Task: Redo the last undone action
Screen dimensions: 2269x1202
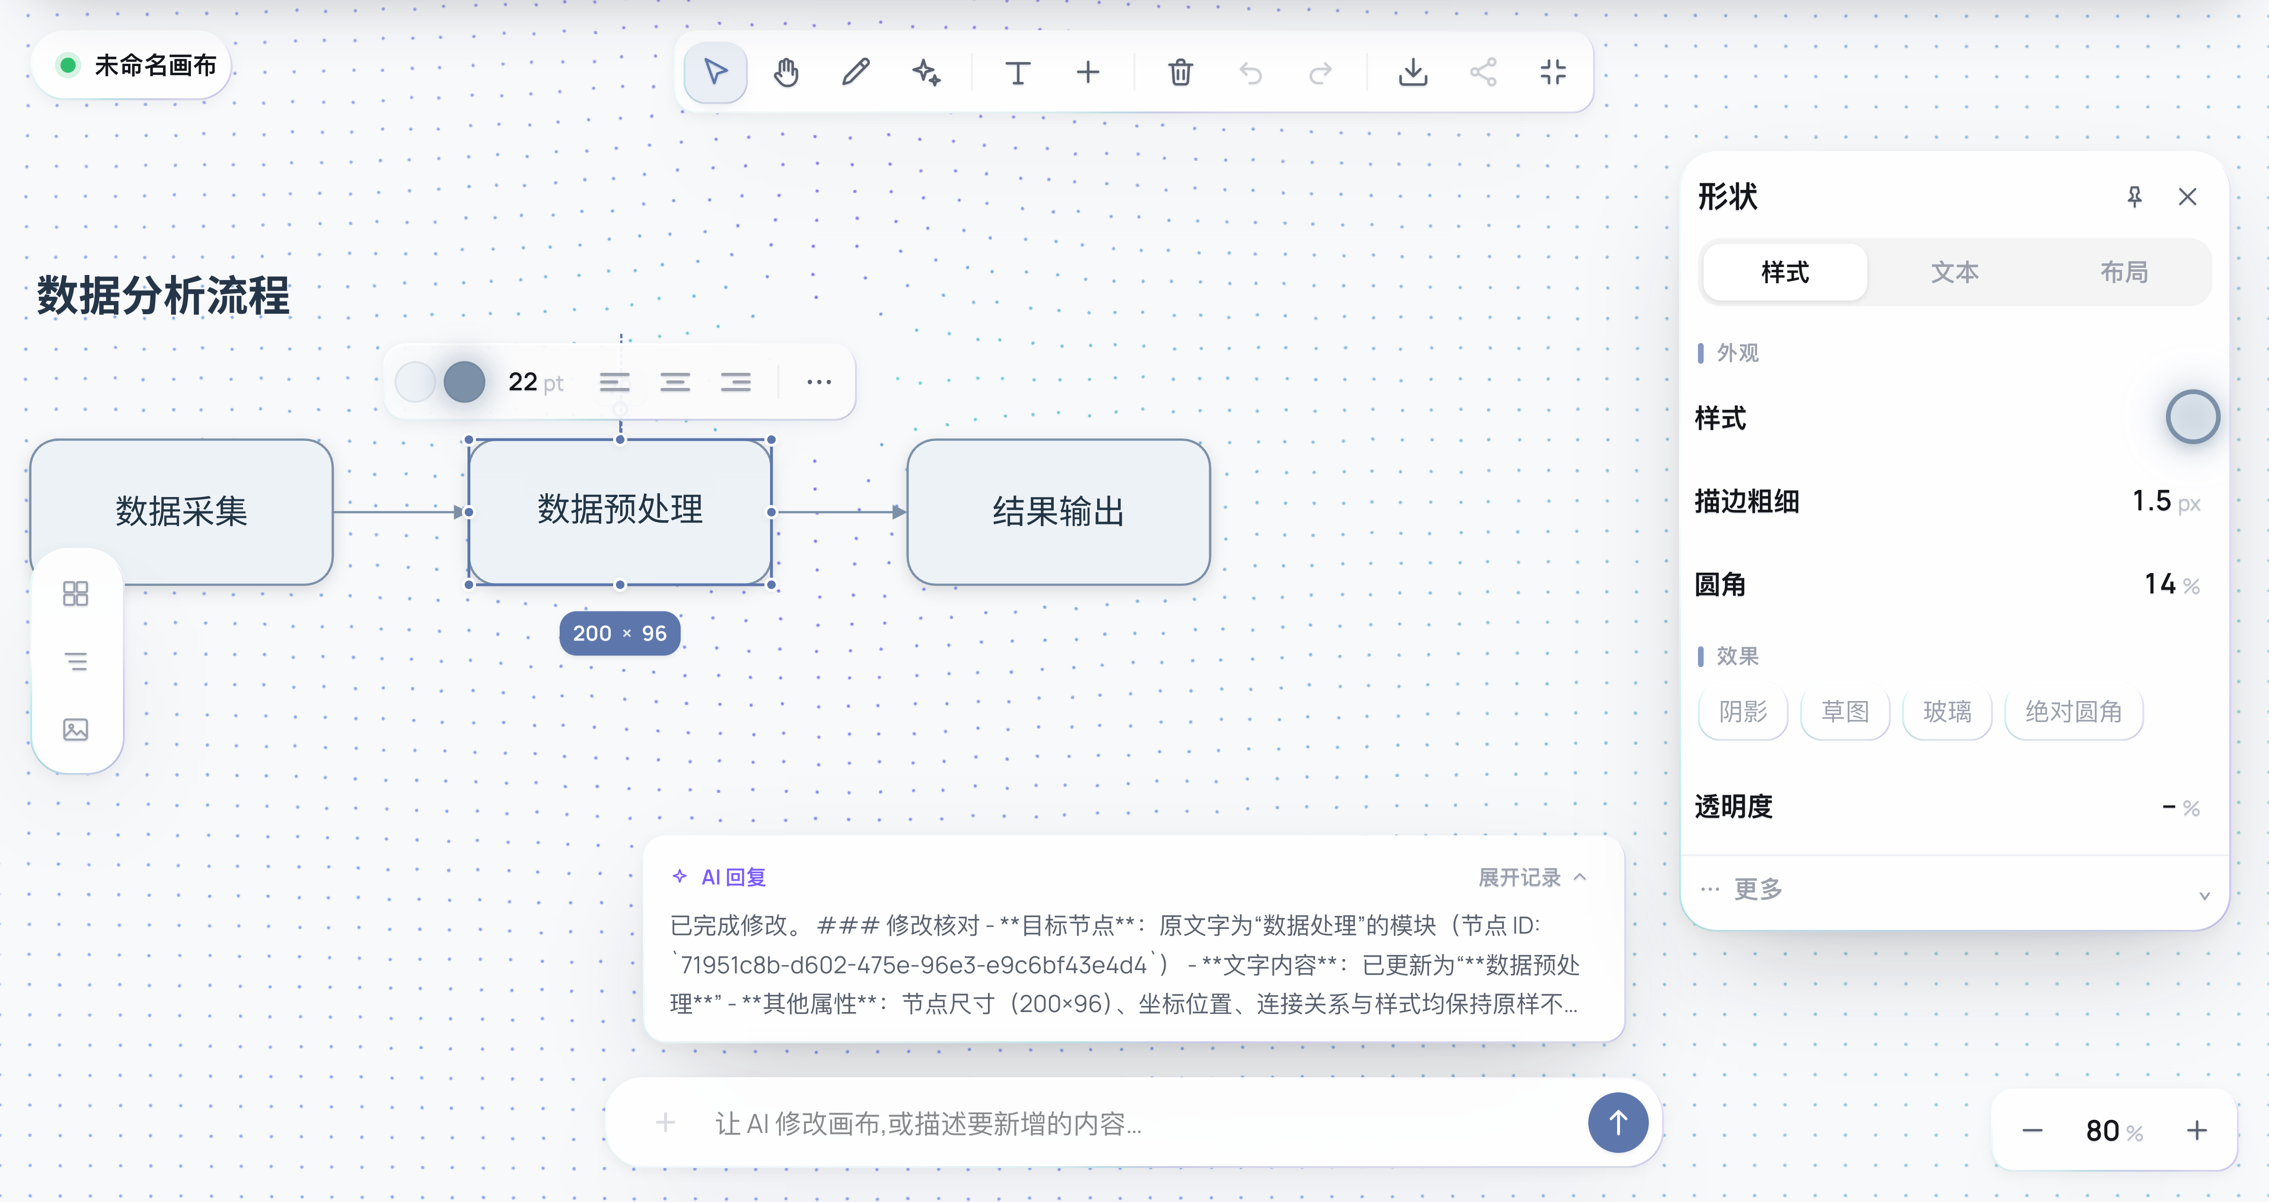Action: click(x=1320, y=72)
